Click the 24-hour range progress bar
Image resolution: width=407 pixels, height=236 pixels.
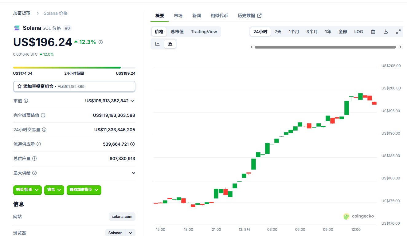[74, 68]
